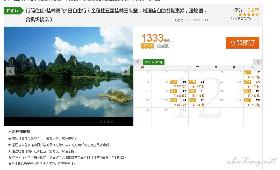
Task: Click the green 自由行 category tag
Action: click(13, 11)
